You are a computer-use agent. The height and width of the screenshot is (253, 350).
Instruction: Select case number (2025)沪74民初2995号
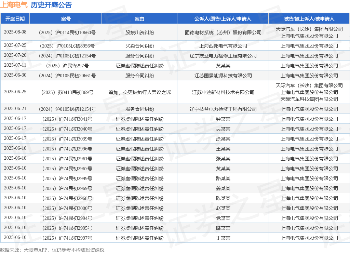67,228
